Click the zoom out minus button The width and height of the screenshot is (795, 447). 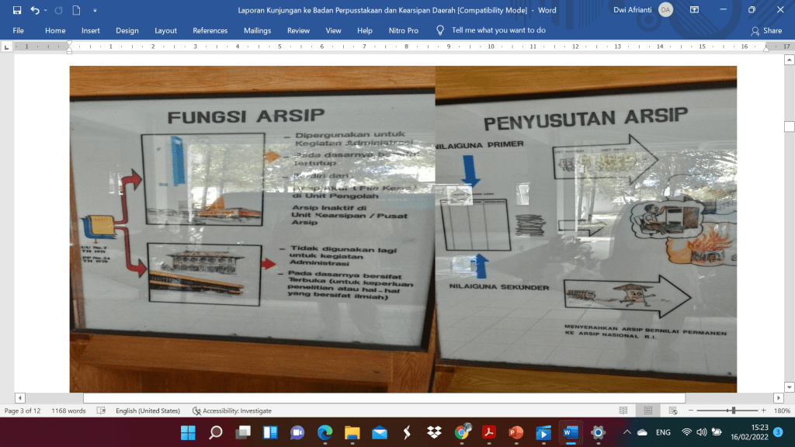click(x=690, y=411)
